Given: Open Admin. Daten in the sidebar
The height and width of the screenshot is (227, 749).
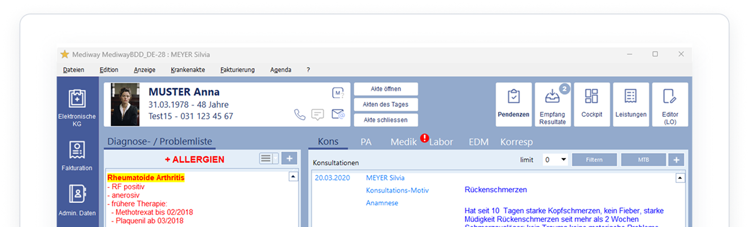Looking at the screenshot, I should click(x=77, y=200).
